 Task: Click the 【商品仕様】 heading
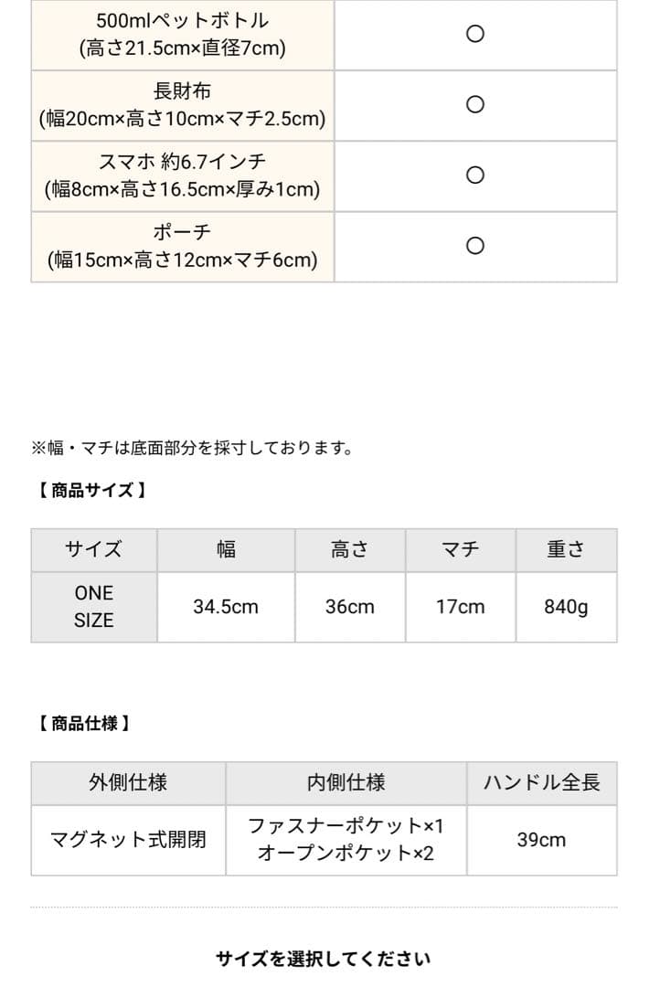coord(83,724)
